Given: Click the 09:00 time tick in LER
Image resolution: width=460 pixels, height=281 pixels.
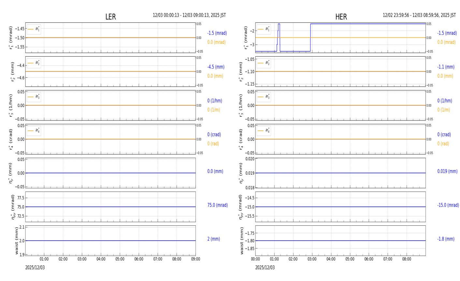Looking at the screenshot, I should (195, 259).
